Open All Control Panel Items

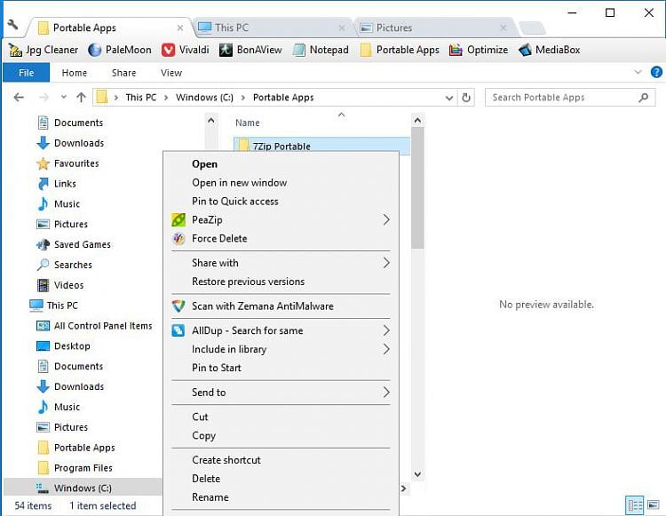[x=94, y=326]
